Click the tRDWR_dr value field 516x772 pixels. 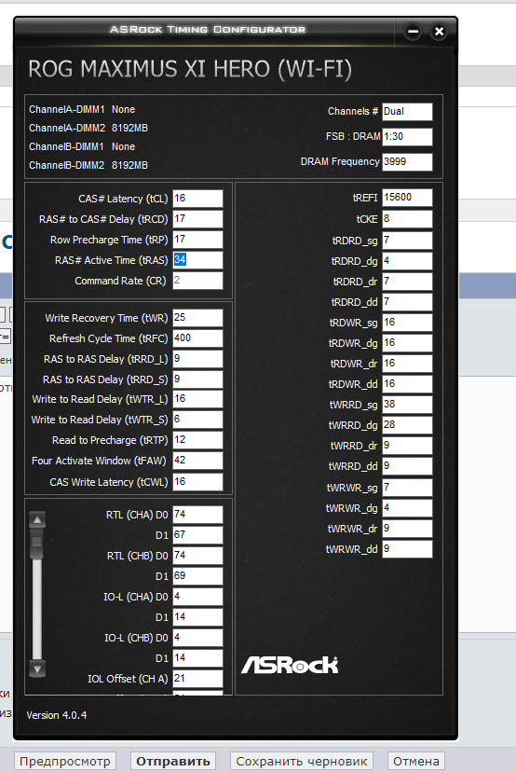click(x=407, y=364)
